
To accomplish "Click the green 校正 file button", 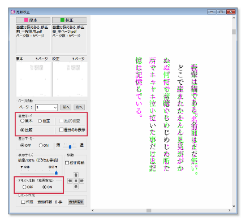I will click(x=70, y=20).
